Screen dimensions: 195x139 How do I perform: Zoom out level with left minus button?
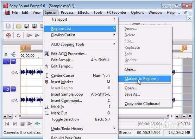click(x=11, y=116)
